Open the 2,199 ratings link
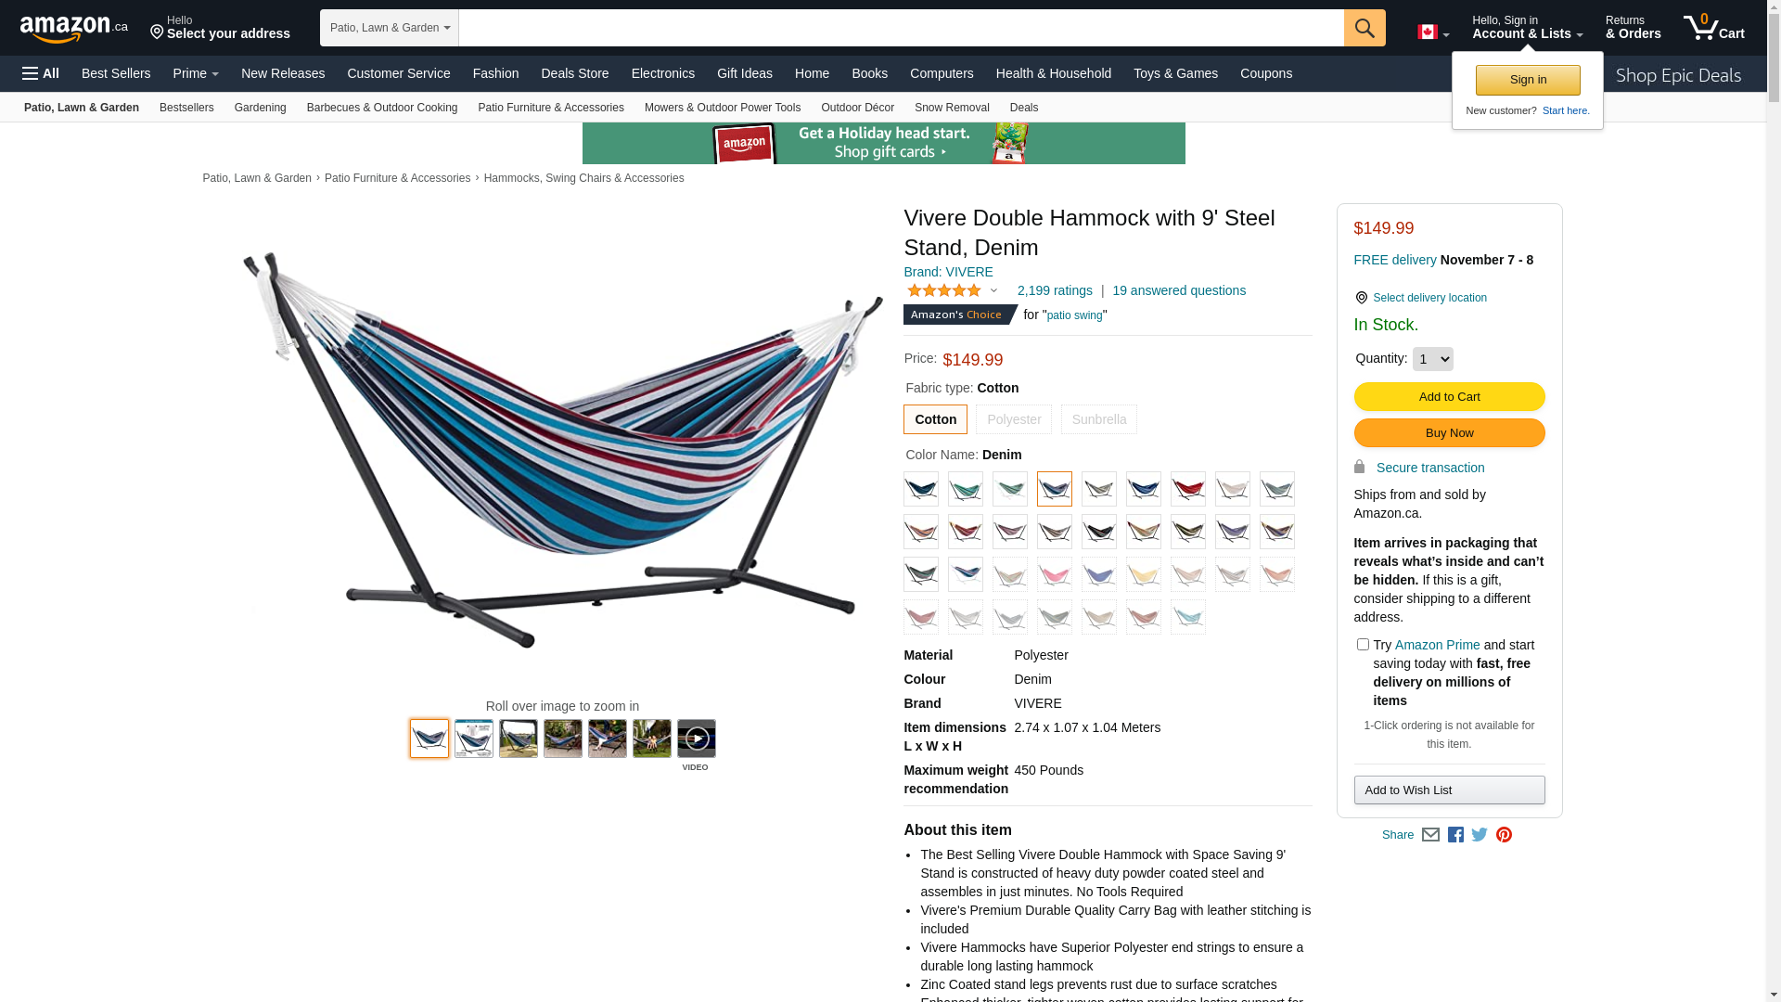This screenshot has width=1781, height=1002. click(1055, 290)
